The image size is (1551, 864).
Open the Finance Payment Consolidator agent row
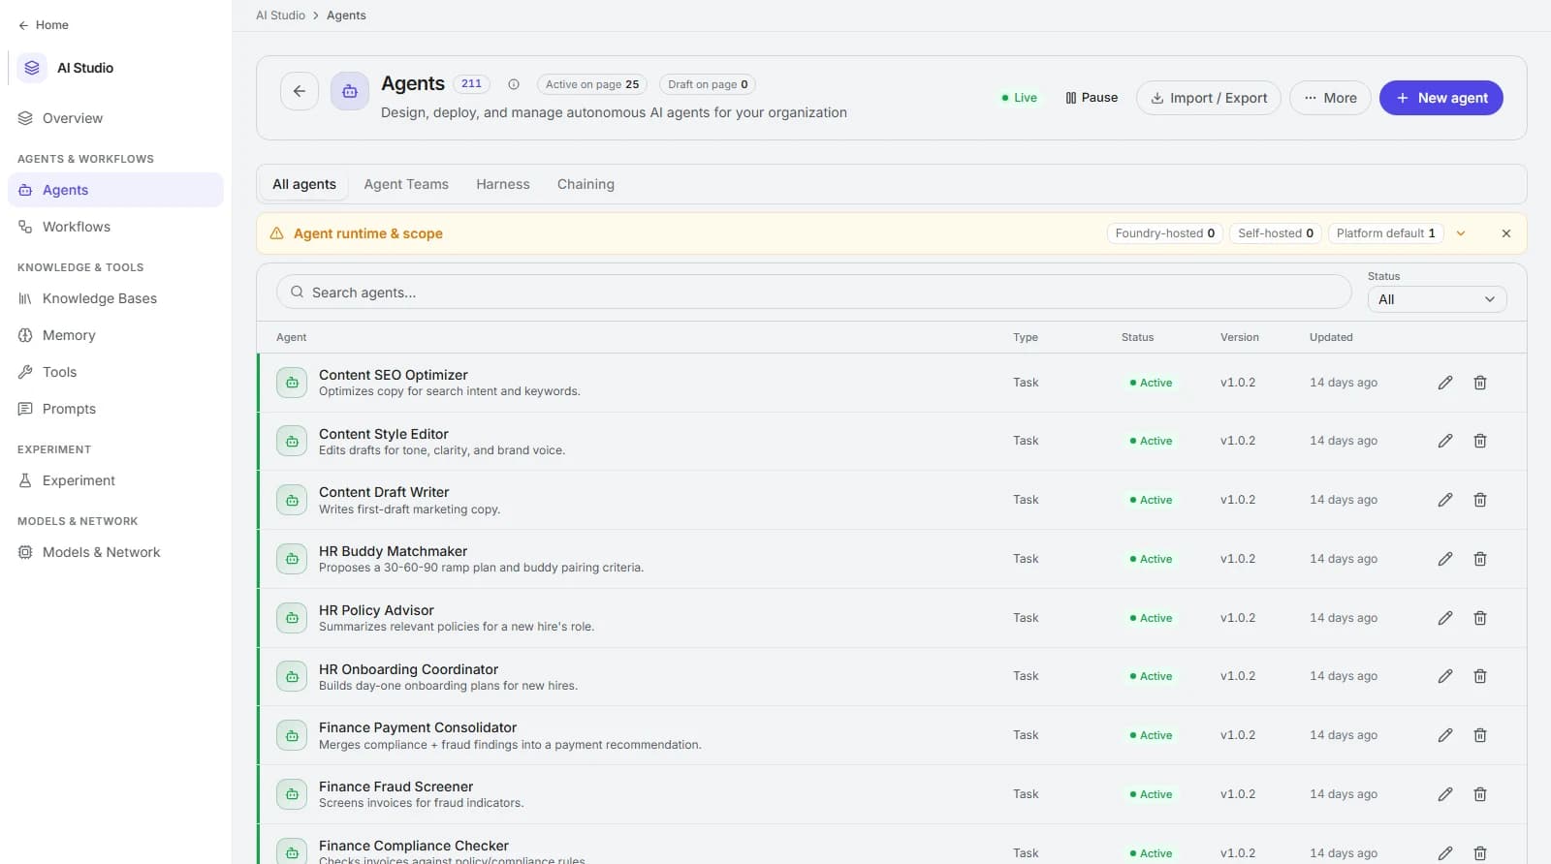point(892,735)
